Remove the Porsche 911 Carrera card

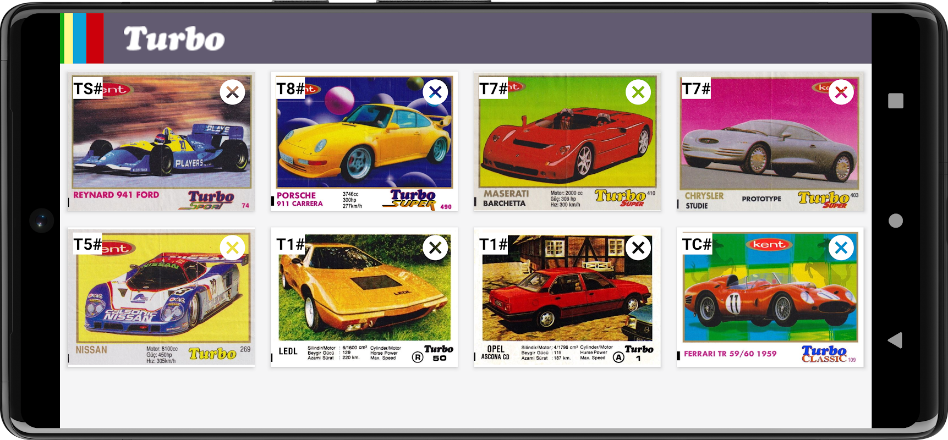click(x=435, y=92)
